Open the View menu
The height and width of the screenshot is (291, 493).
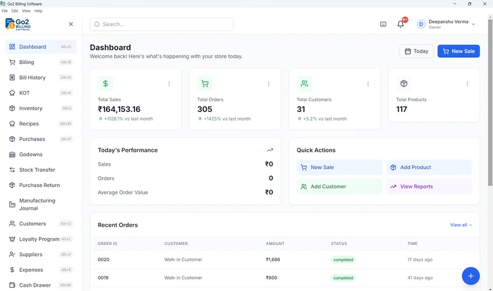coord(26,10)
